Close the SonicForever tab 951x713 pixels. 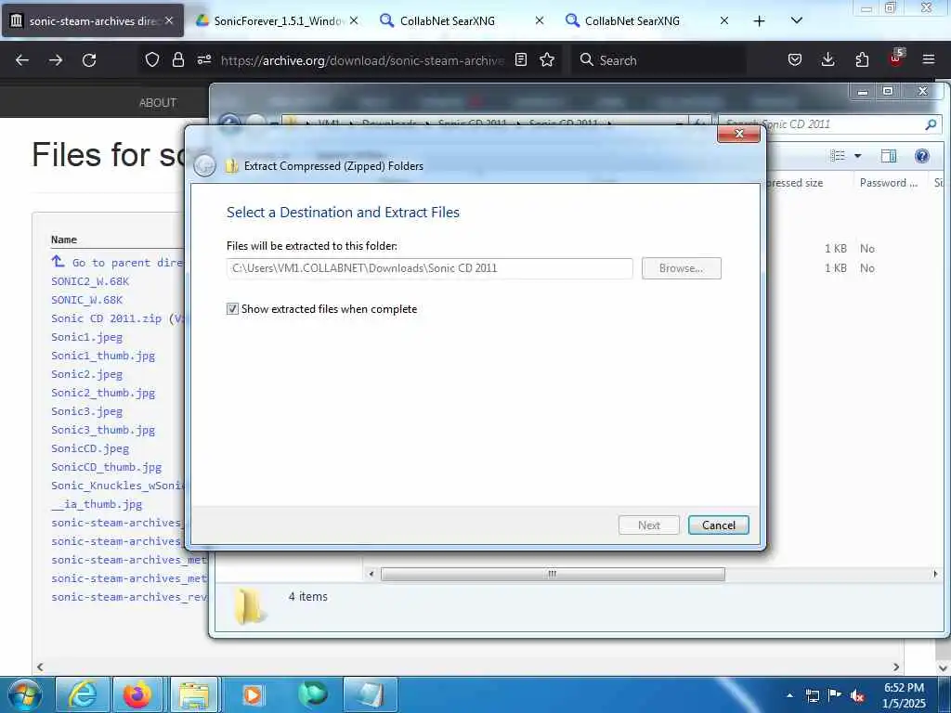point(354,20)
